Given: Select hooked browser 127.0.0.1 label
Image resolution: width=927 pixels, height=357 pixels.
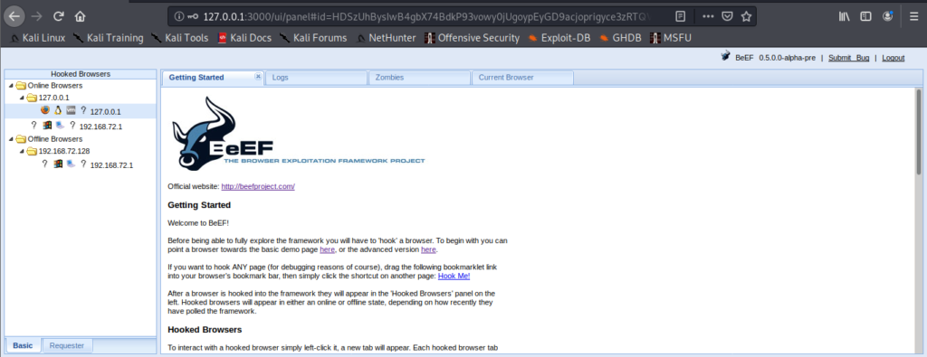Looking at the screenshot, I should click(x=105, y=111).
